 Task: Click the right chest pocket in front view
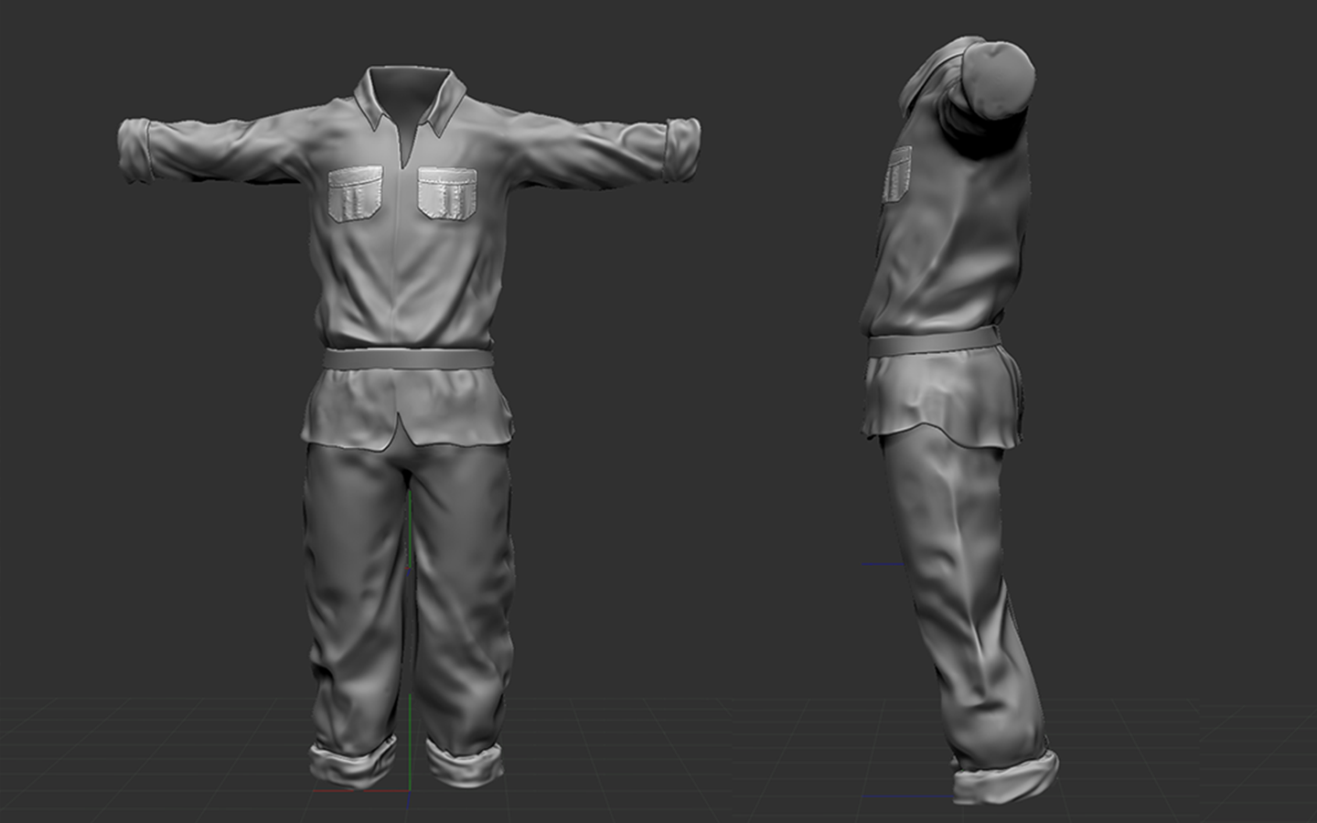tap(447, 192)
